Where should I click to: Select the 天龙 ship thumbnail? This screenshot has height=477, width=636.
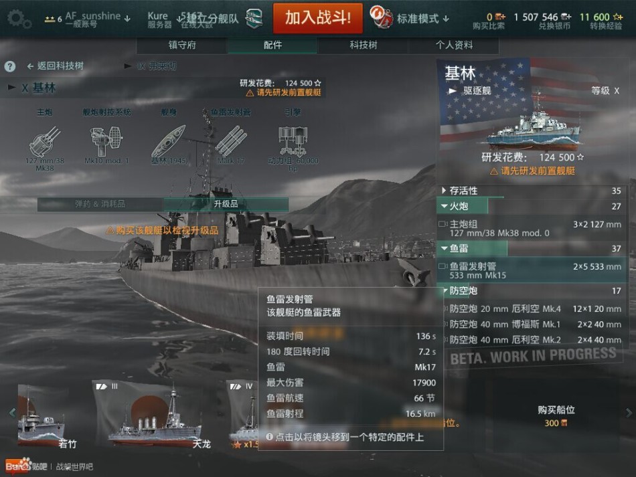click(155, 414)
